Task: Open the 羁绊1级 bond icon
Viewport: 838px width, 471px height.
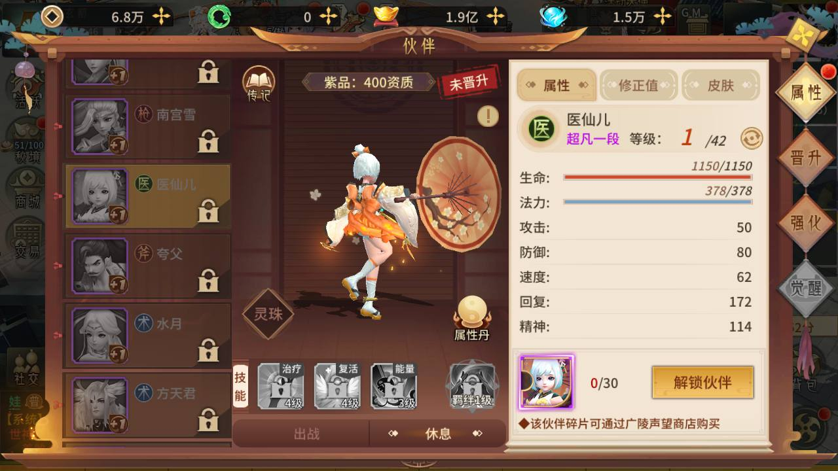Action: [x=472, y=386]
